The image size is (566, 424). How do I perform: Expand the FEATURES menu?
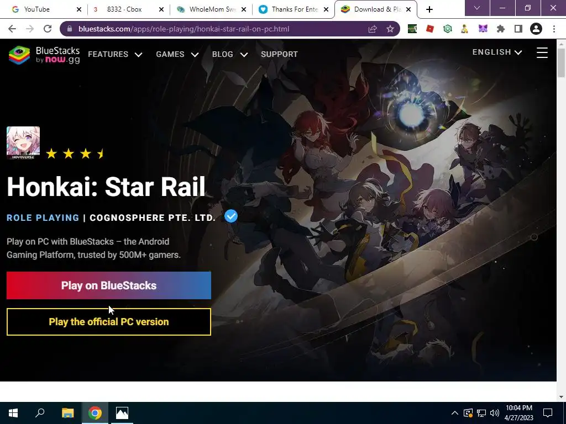click(x=115, y=55)
